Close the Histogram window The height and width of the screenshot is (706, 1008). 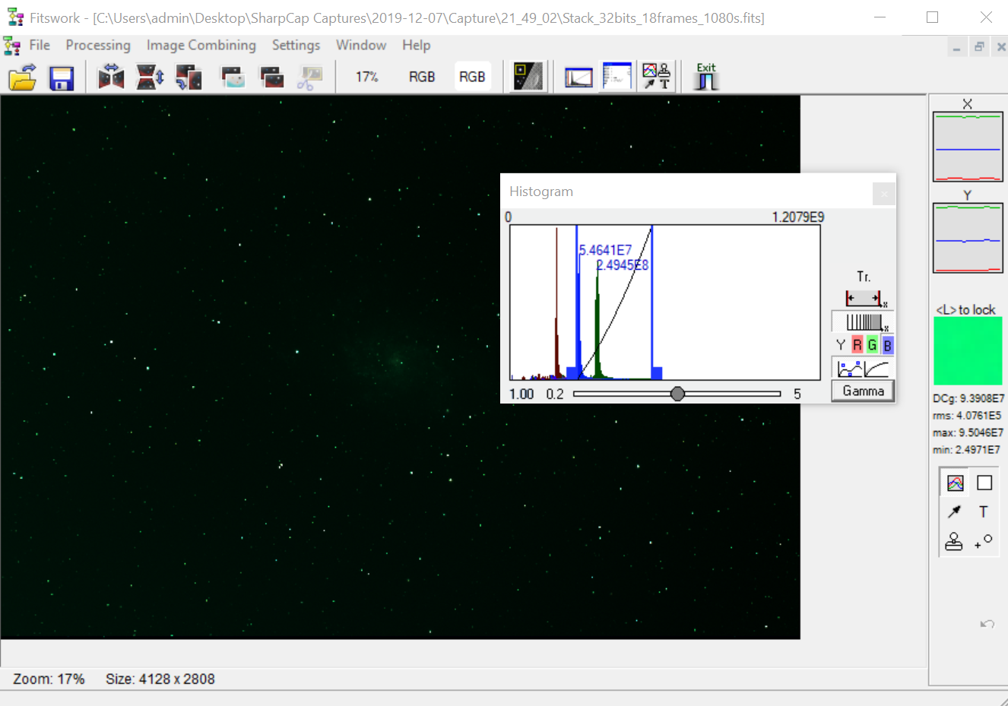tap(883, 194)
